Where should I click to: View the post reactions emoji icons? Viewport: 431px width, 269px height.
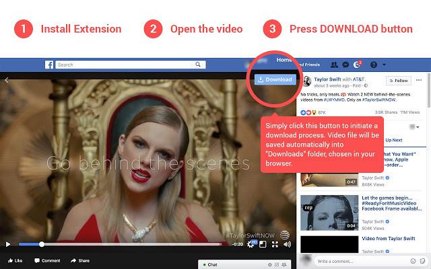click(308, 112)
